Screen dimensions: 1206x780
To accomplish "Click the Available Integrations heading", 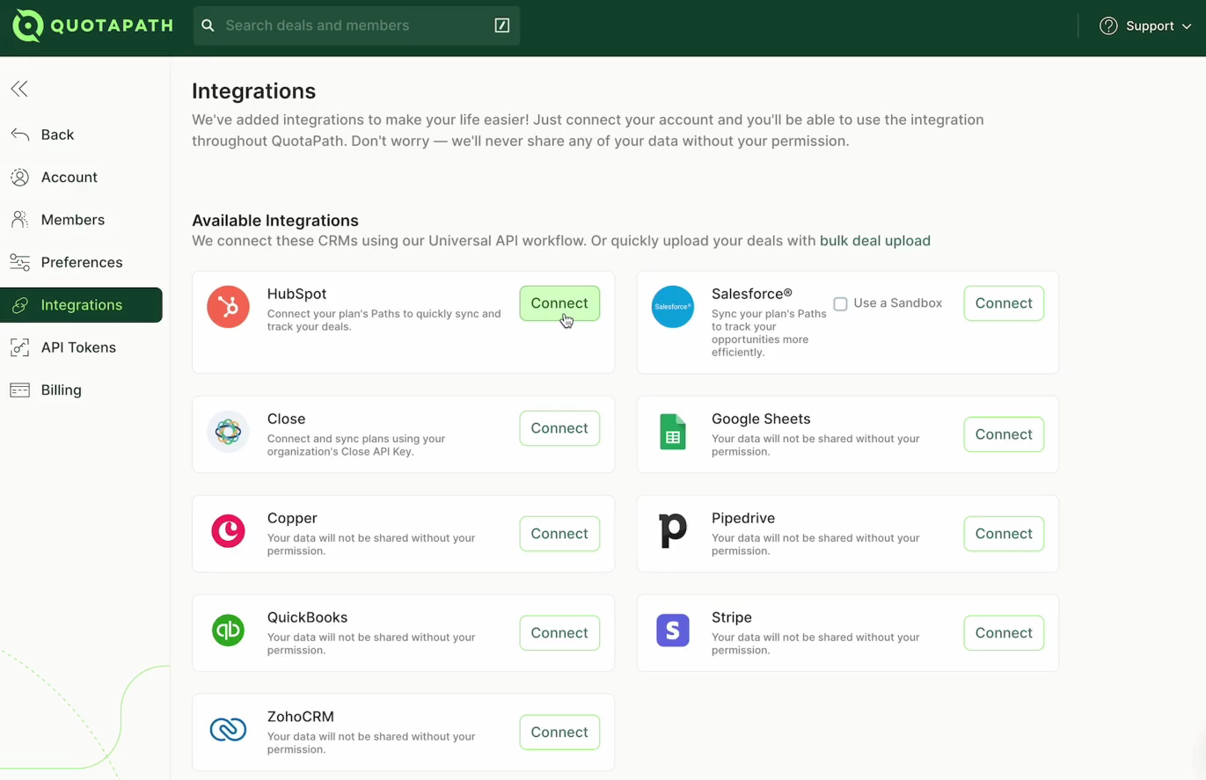I will (275, 221).
